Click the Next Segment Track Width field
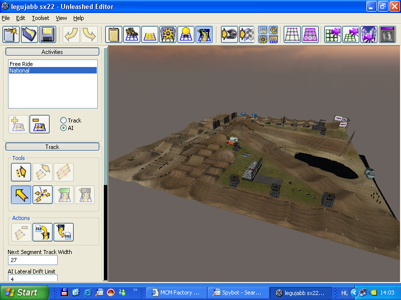The image size is (401, 300). point(33,260)
